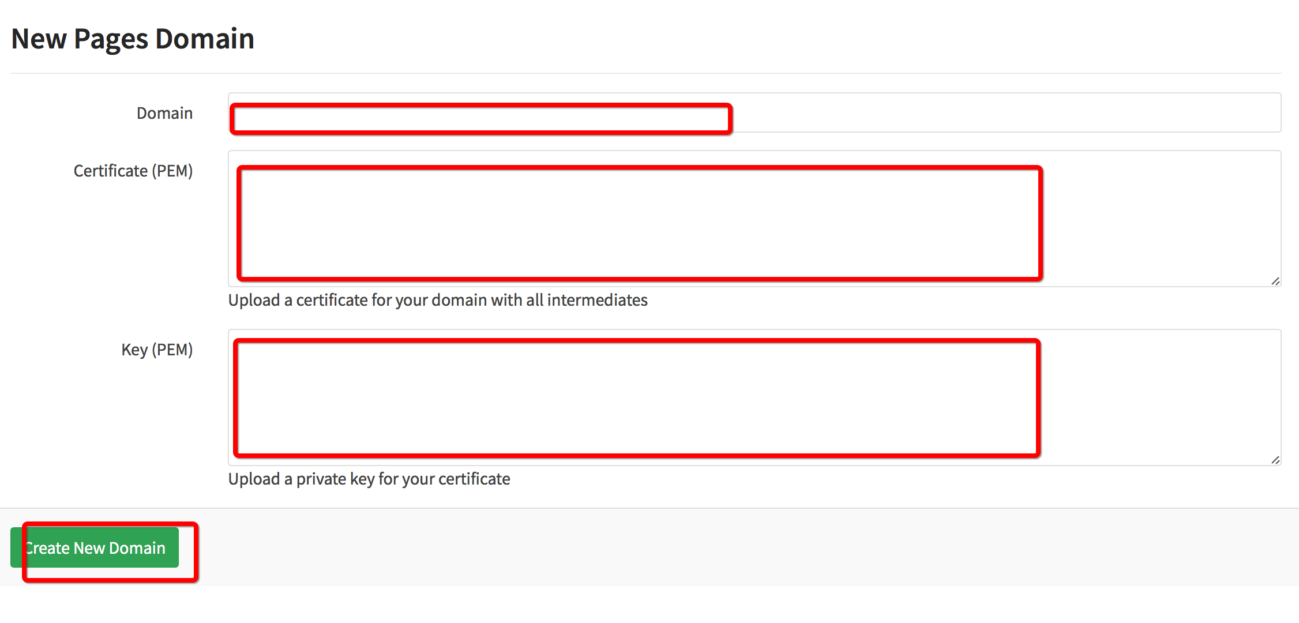Click the Key text area outside the red outline
This screenshot has width=1299, height=623.
click(1159, 397)
